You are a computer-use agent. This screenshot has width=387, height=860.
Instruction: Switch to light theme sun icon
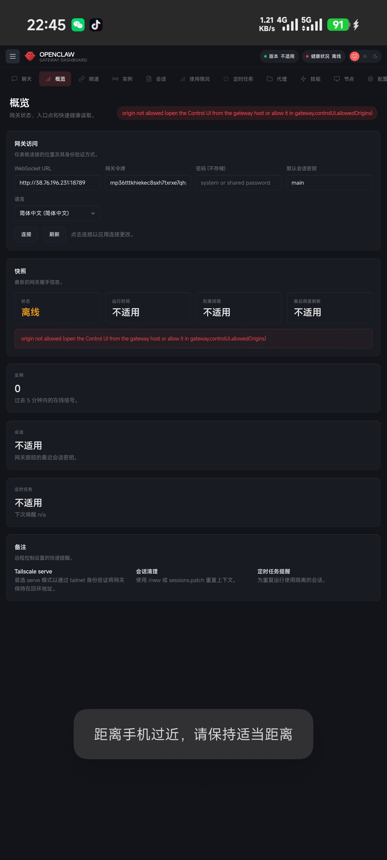365,56
